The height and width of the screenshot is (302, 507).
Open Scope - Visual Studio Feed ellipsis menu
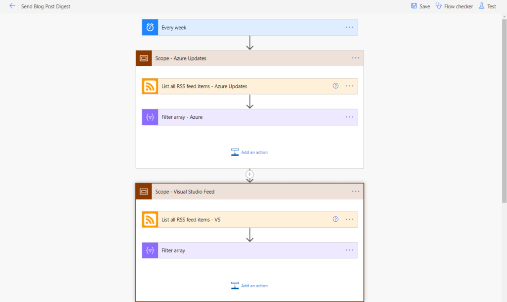tap(355, 191)
